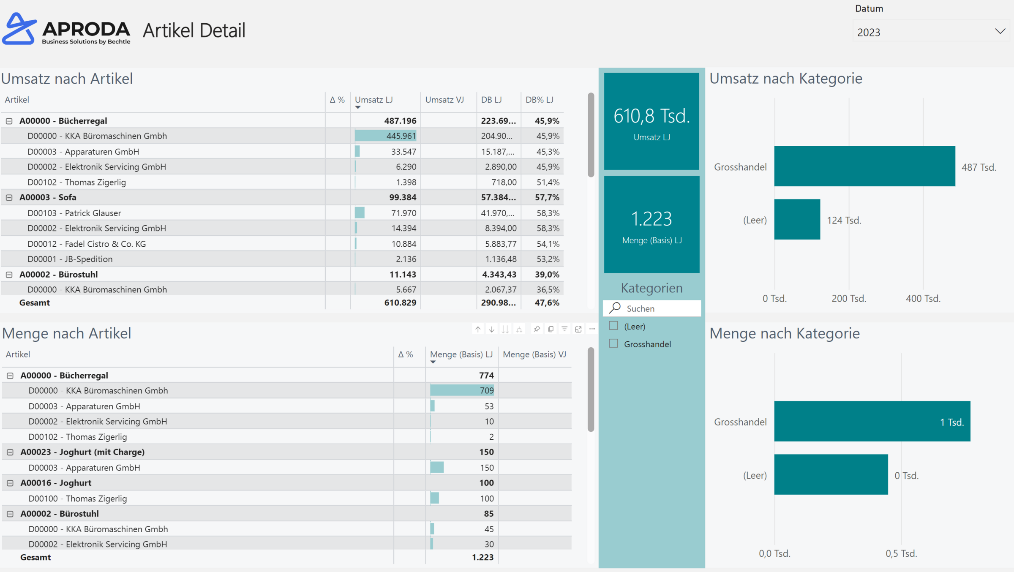Check the Grosshandel category filter

[x=613, y=343]
